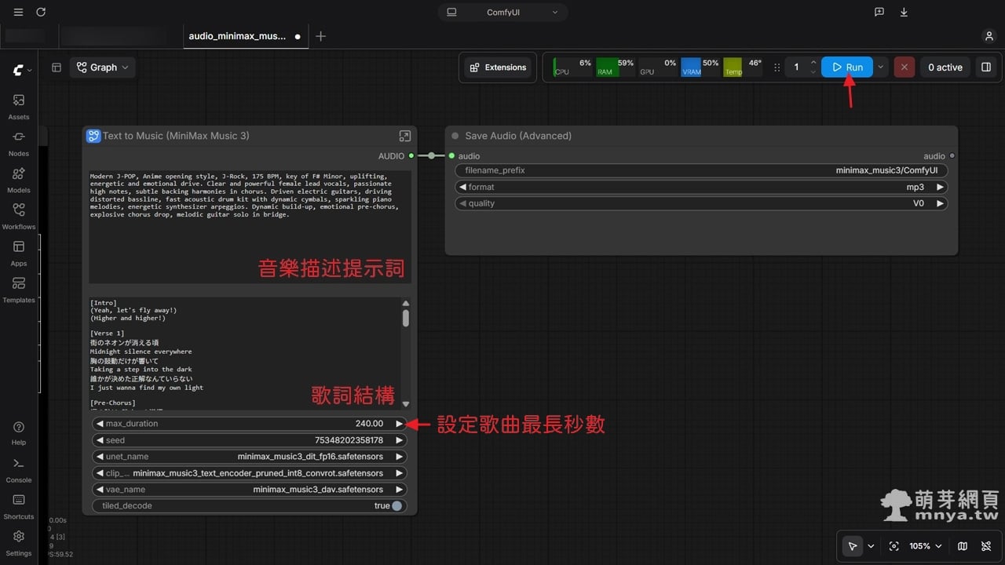Click the Text to Music node icon

tap(93, 136)
